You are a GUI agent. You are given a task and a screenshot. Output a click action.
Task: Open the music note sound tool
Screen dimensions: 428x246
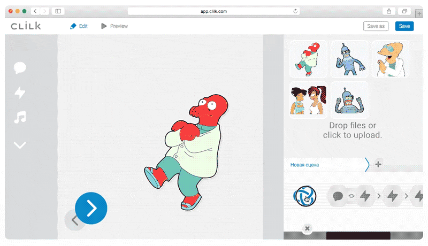pyautogui.click(x=20, y=117)
